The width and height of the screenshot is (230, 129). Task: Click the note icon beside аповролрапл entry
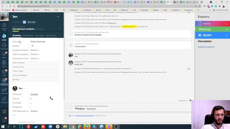tap(71, 45)
